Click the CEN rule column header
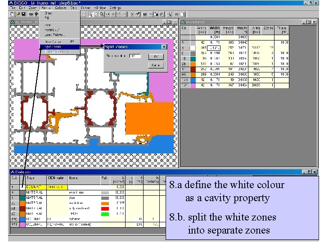 coord(57,180)
